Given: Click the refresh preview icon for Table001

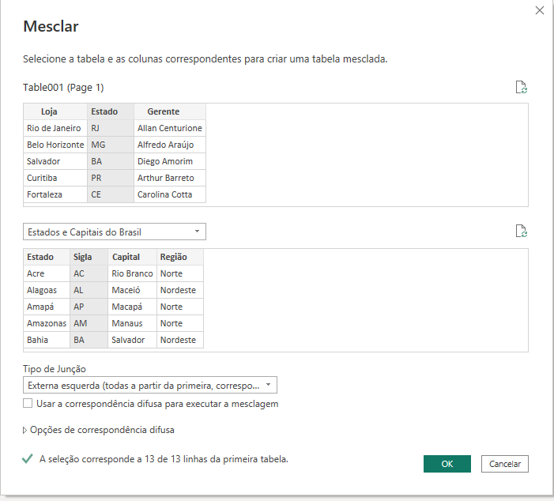Looking at the screenshot, I should coord(521,87).
